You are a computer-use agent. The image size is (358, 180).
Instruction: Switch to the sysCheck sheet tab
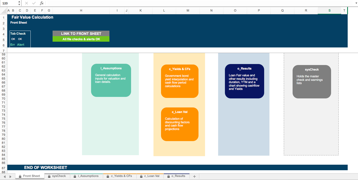(x=57, y=176)
